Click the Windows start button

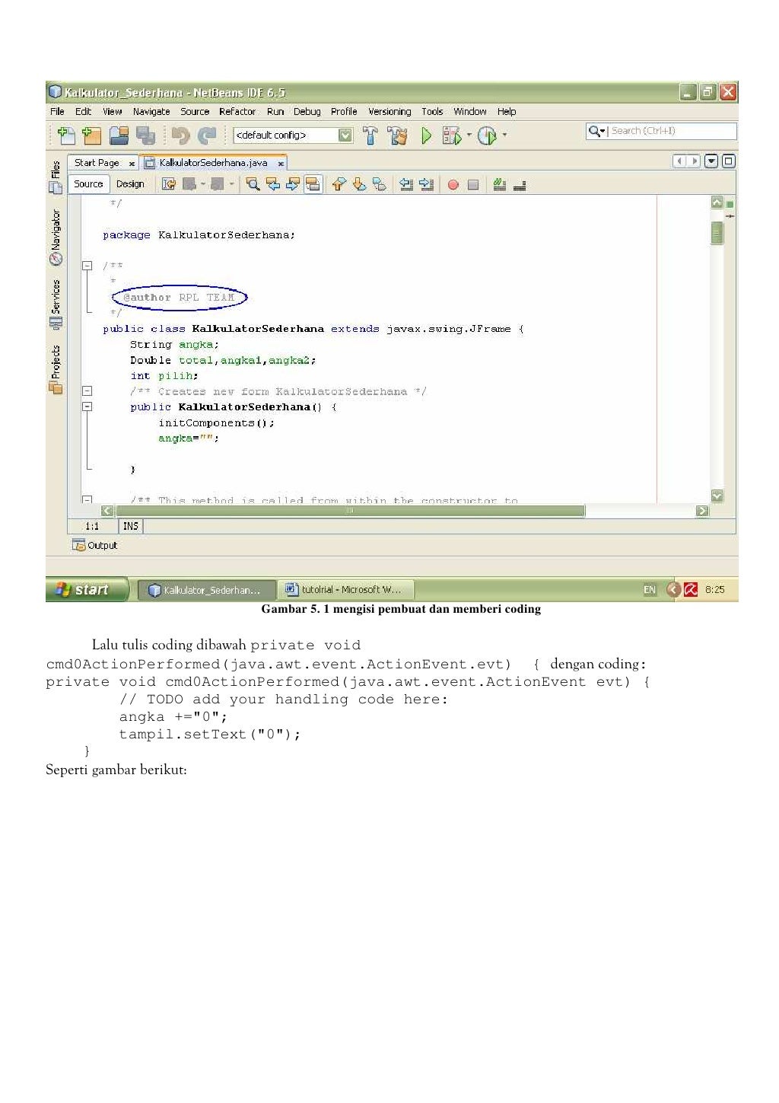coord(87,590)
